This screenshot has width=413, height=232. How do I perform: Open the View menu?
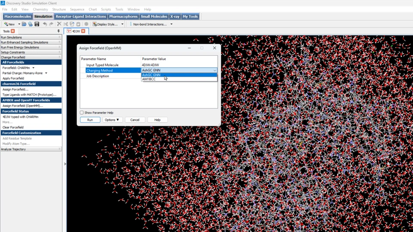[25, 9]
